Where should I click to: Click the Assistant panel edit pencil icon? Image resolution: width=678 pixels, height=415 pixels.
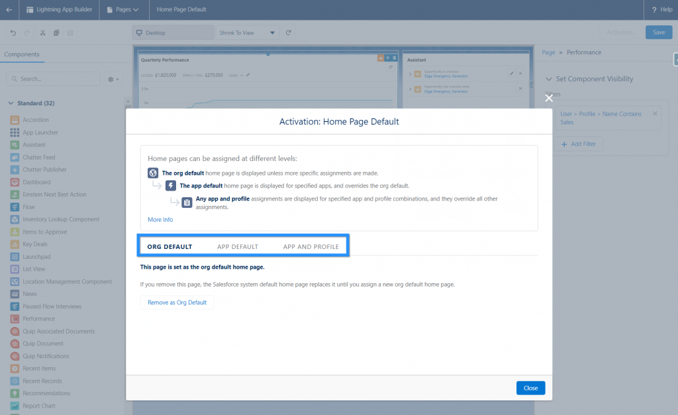(512, 73)
